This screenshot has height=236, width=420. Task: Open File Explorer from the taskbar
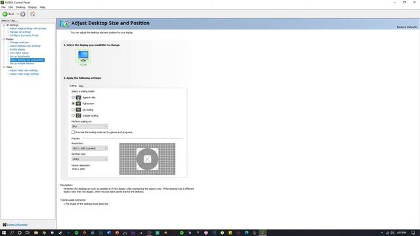[36, 233]
